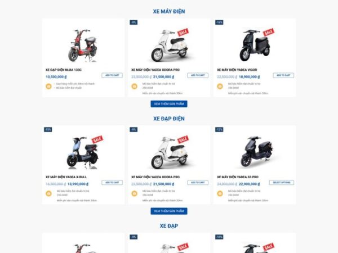Click the orange icon on Yadea S3 Pro card
Image resolution: width=338 pixels, height=253 pixels.
220,193
